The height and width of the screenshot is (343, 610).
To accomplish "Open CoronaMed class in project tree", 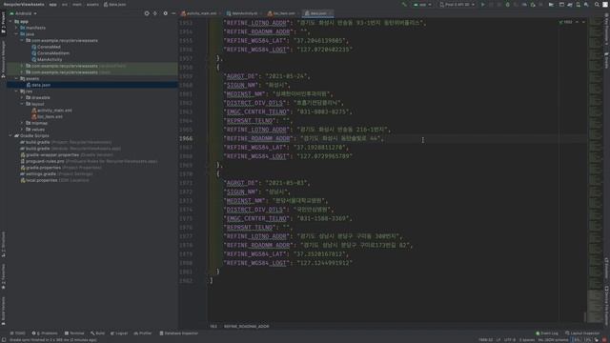I will [x=49, y=47].
